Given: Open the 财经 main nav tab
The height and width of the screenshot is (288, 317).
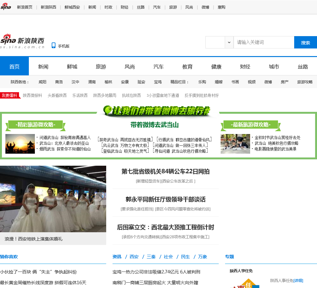Looking at the screenshot, I should [245, 67].
